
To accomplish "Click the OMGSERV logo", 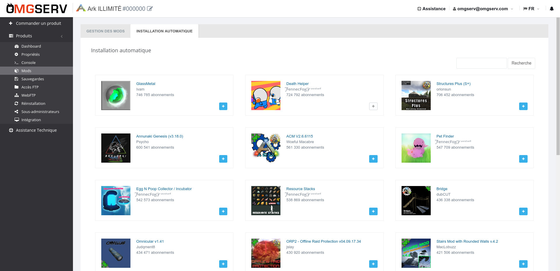I will [37, 9].
